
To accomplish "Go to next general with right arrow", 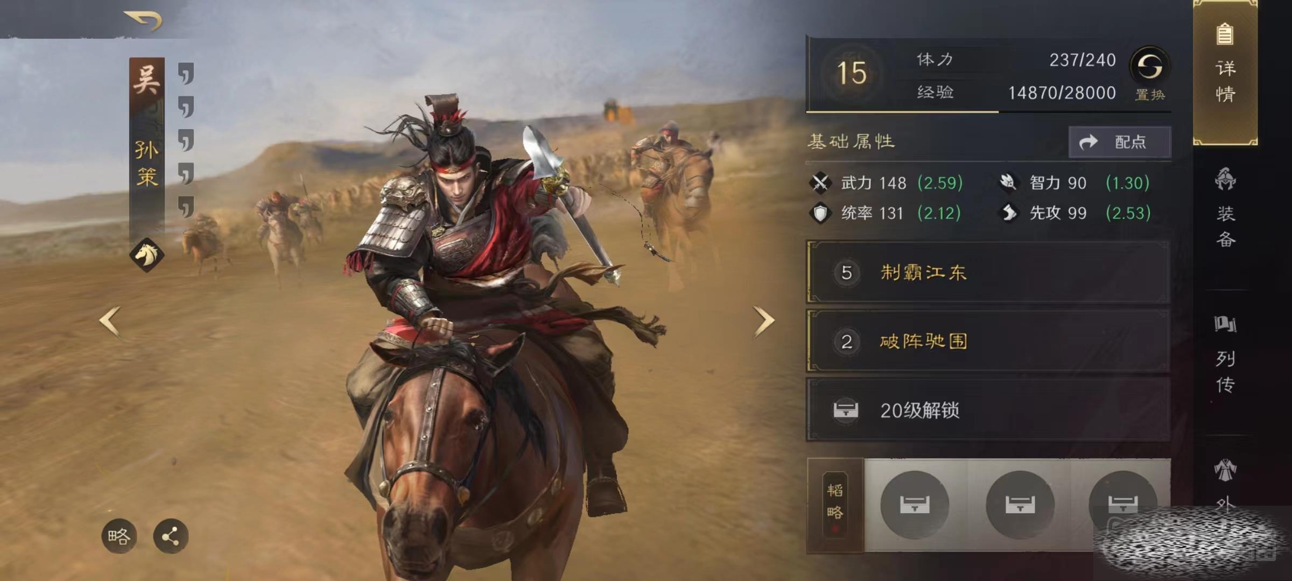I will [764, 322].
